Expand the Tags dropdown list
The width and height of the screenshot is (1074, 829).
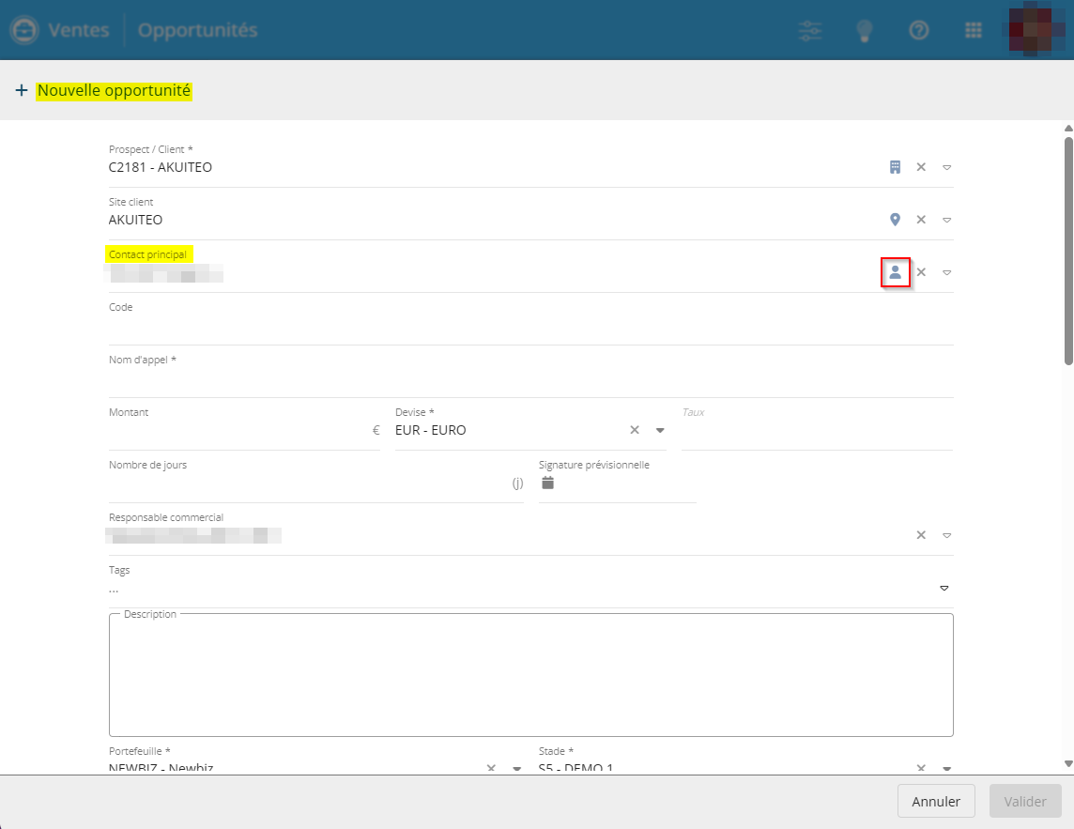coord(944,588)
